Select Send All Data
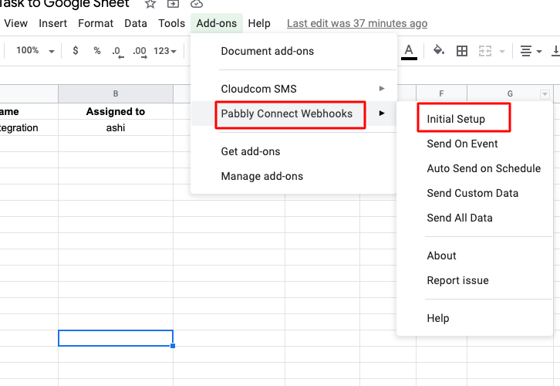 coord(474,218)
